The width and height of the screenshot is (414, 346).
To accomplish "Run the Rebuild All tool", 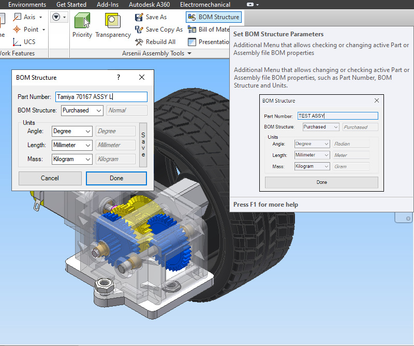I will pyautogui.click(x=155, y=42).
